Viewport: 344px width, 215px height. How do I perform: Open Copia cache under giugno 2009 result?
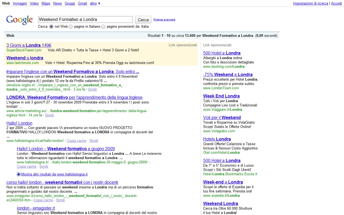coord(27,167)
